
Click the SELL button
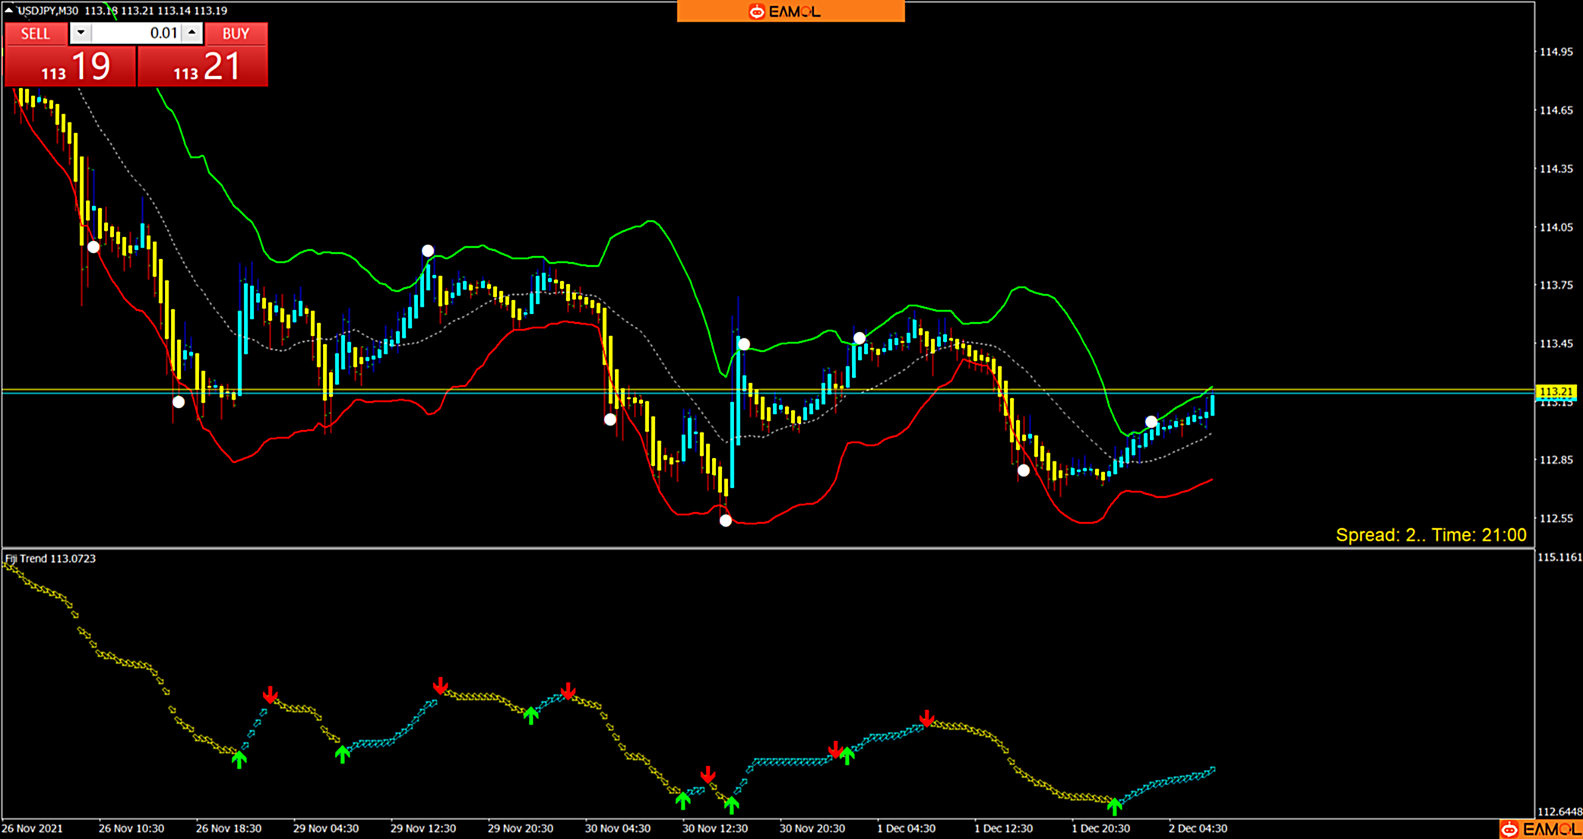click(35, 33)
